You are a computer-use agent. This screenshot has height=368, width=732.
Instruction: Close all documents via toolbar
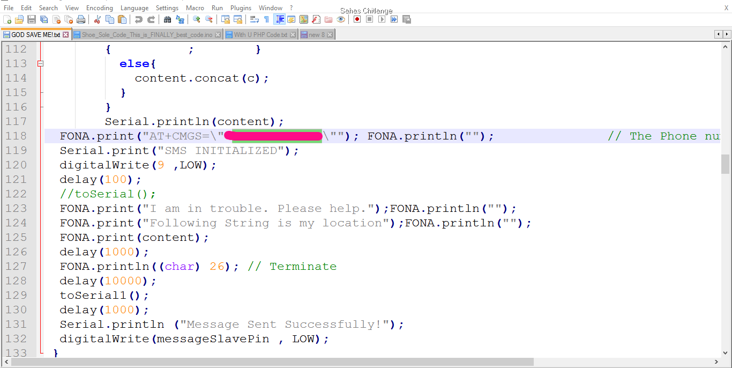(x=69, y=19)
